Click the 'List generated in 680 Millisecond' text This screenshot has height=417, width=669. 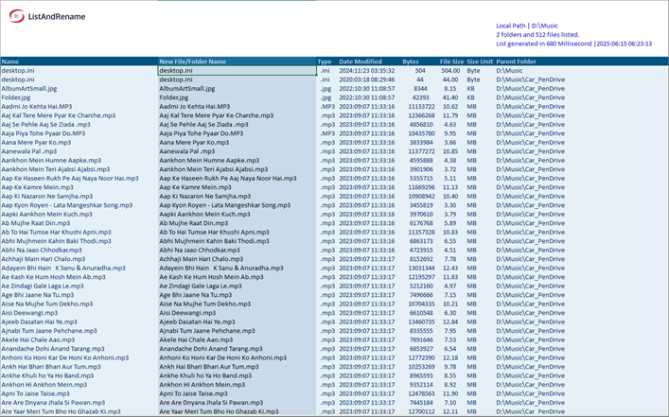[544, 43]
